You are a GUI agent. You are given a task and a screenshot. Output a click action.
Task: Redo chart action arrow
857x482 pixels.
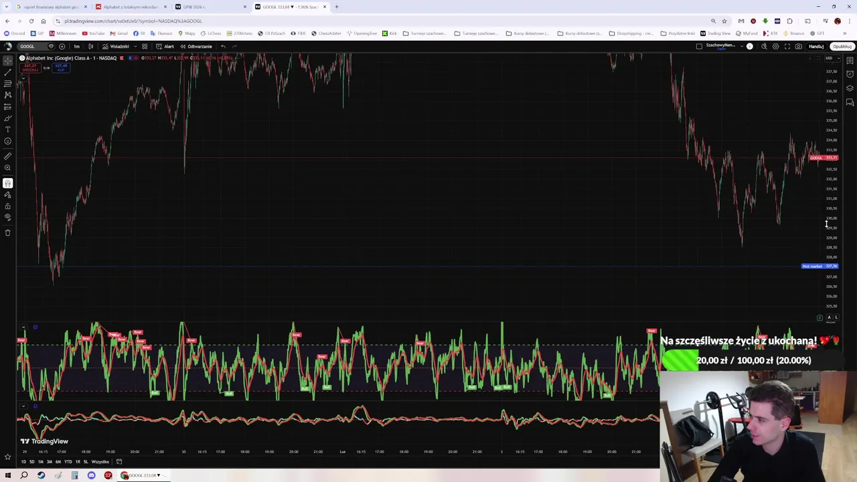click(x=234, y=46)
